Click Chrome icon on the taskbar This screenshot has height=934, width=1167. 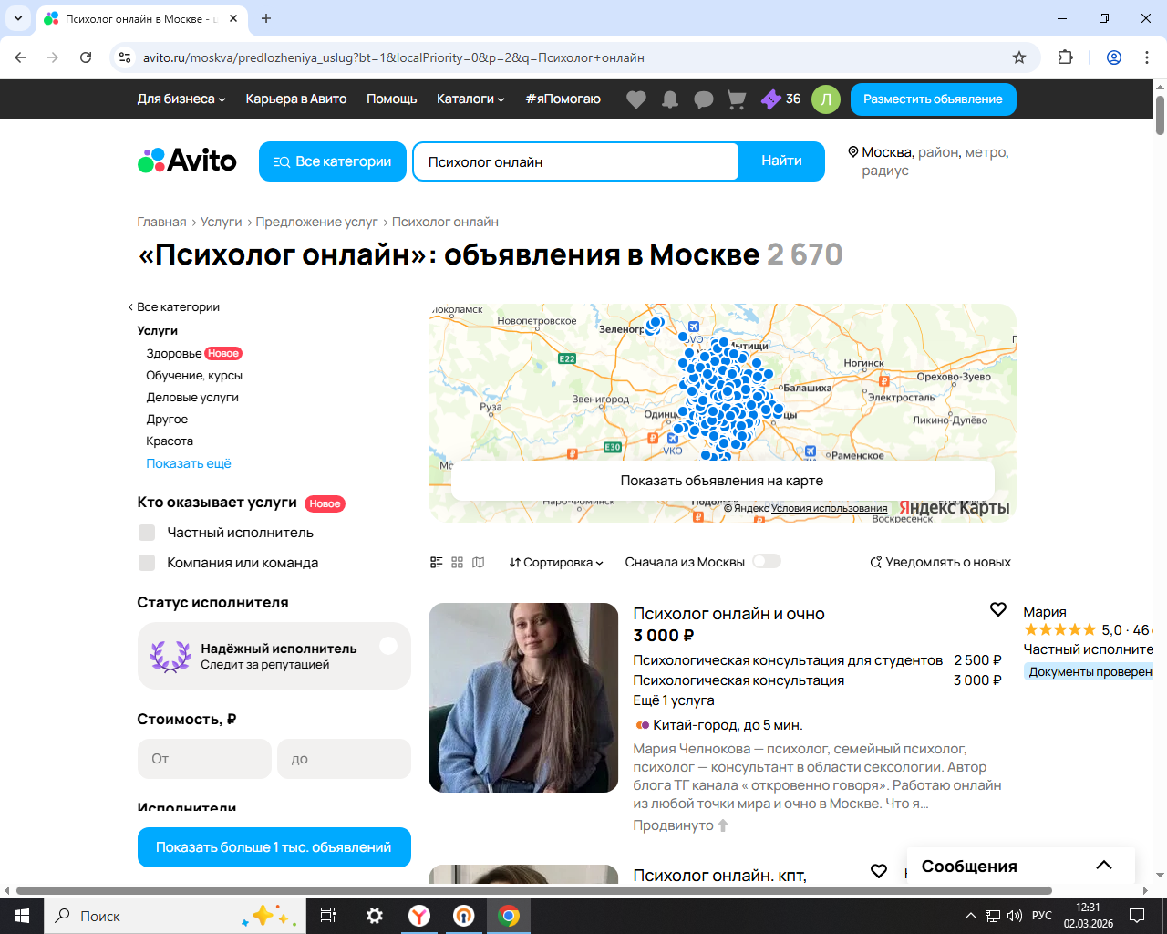[x=509, y=916]
